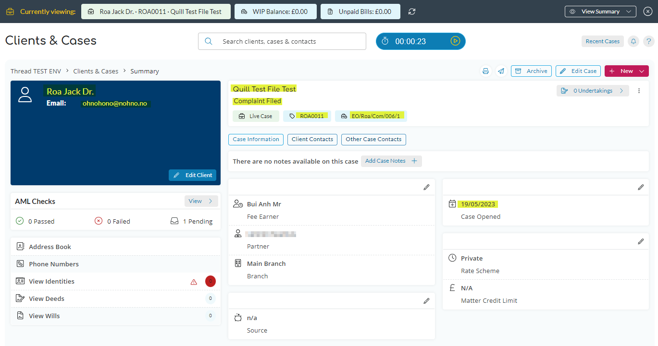The width and height of the screenshot is (658, 346).
Task: Start the timer play button
Action: point(455,41)
